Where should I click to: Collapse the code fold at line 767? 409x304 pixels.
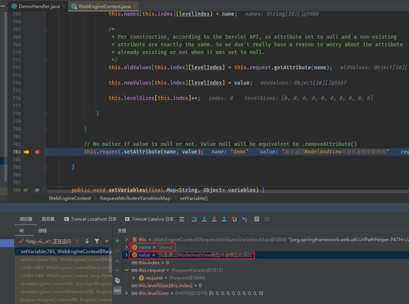[45, 29]
